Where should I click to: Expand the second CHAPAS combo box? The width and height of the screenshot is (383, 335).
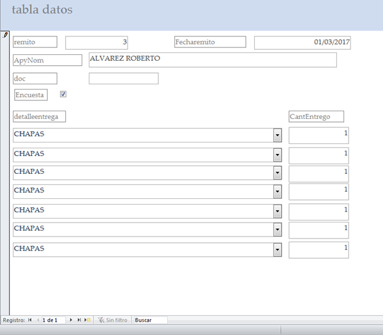click(x=277, y=155)
